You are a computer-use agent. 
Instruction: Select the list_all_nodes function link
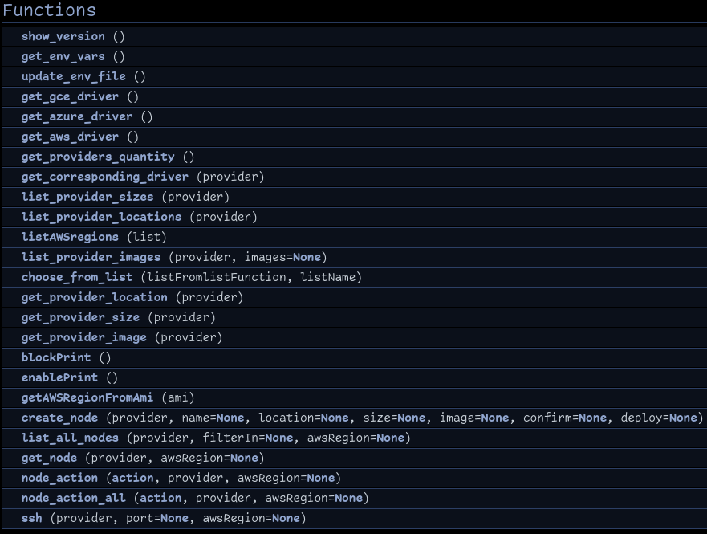tap(70, 438)
